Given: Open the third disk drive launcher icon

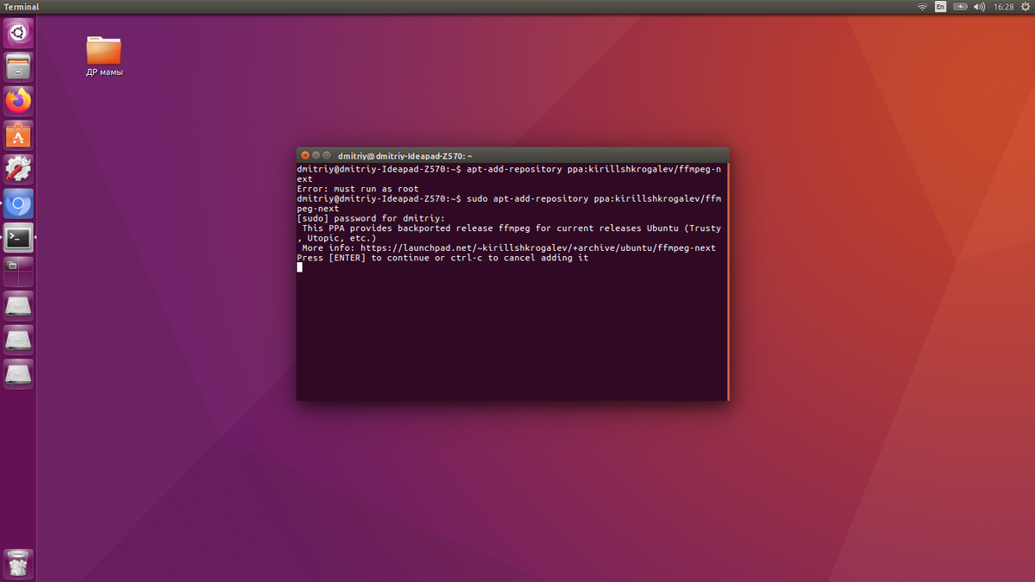Looking at the screenshot, I should click(17, 373).
